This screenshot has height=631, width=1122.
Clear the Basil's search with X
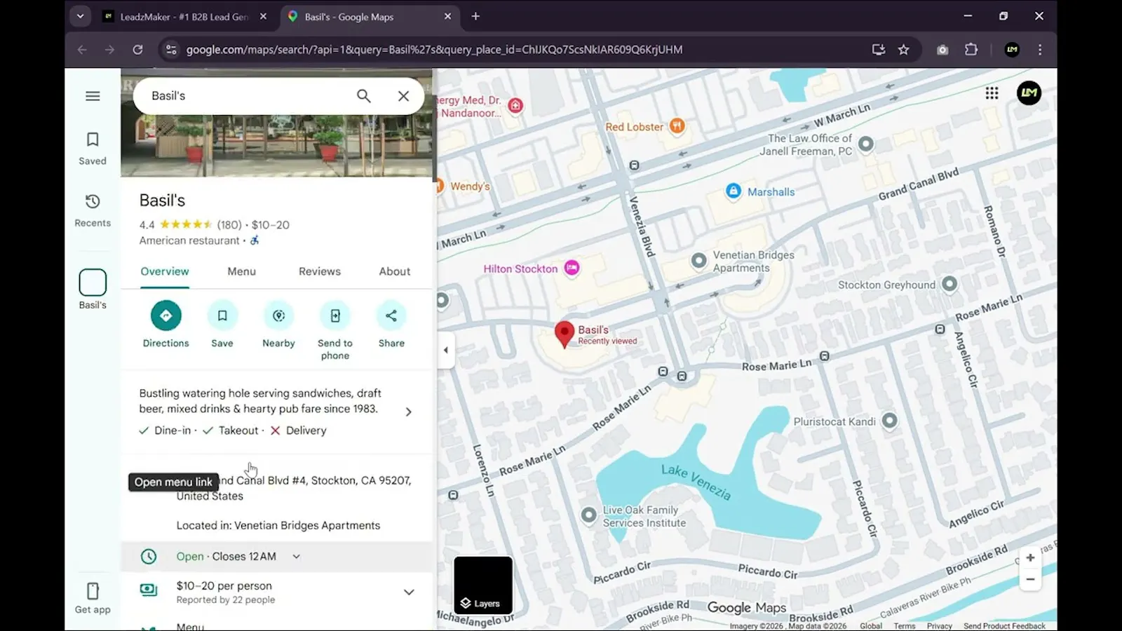(403, 96)
